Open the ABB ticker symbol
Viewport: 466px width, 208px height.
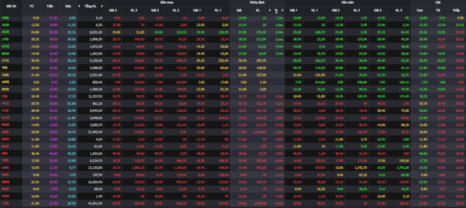click(5, 82)
